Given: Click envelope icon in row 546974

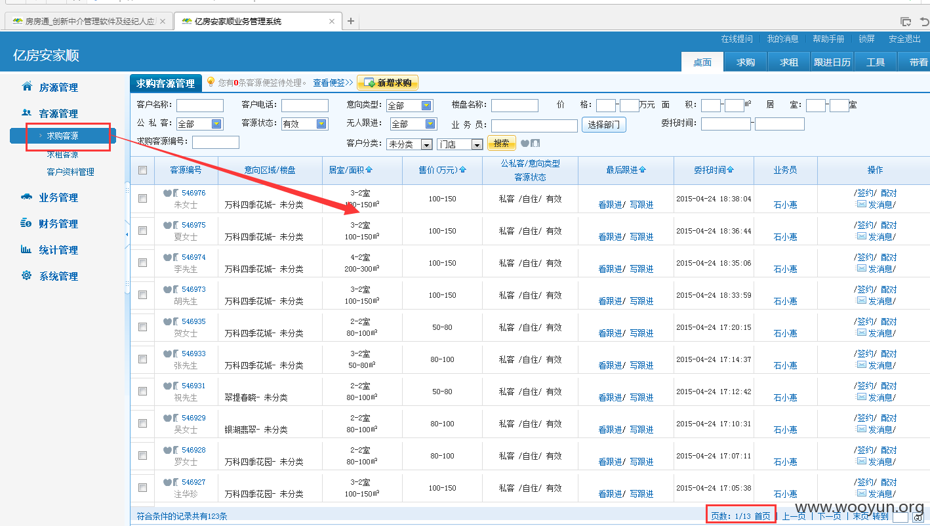Looking at the screenshot, I should pyautogui.click(x=861, y=268).
